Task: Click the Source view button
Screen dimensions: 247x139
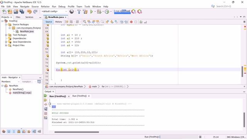Action: click(x=49, y=22)
